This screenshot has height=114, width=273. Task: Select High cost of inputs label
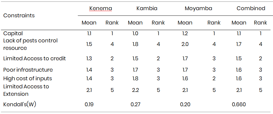27,78
